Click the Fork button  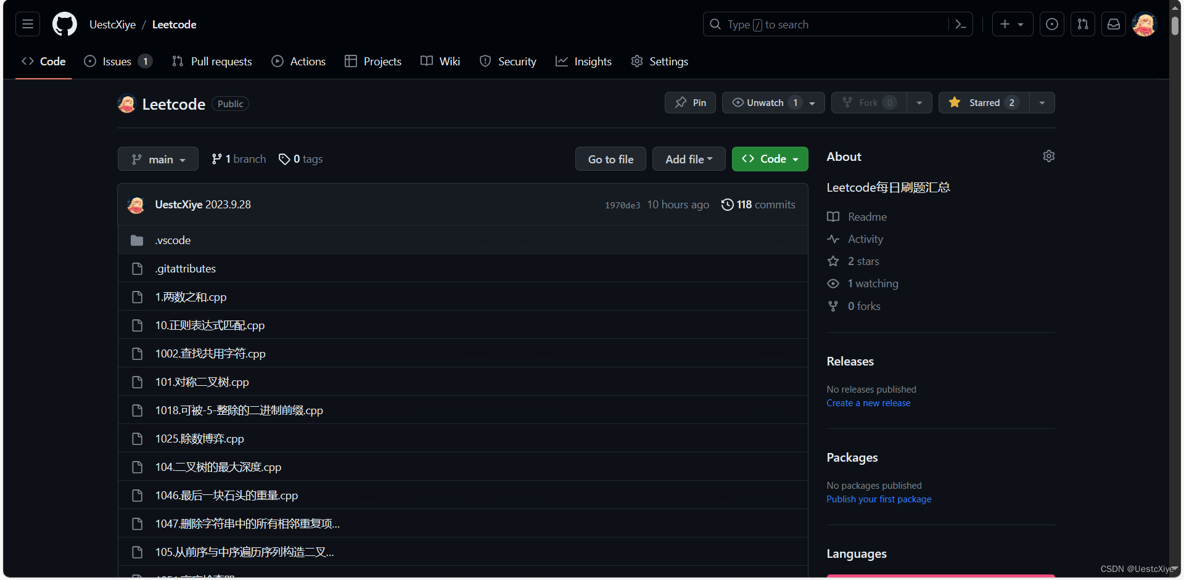click(869, 102)
